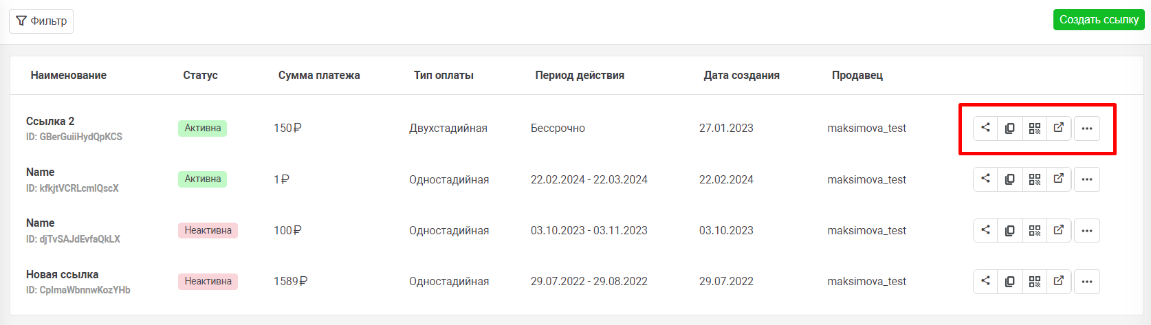Share the Ссылка 2 payment link
Image resolution: width=1151 pixels, height=325 pixels.
pyautogui.click(x=985, y=128)
